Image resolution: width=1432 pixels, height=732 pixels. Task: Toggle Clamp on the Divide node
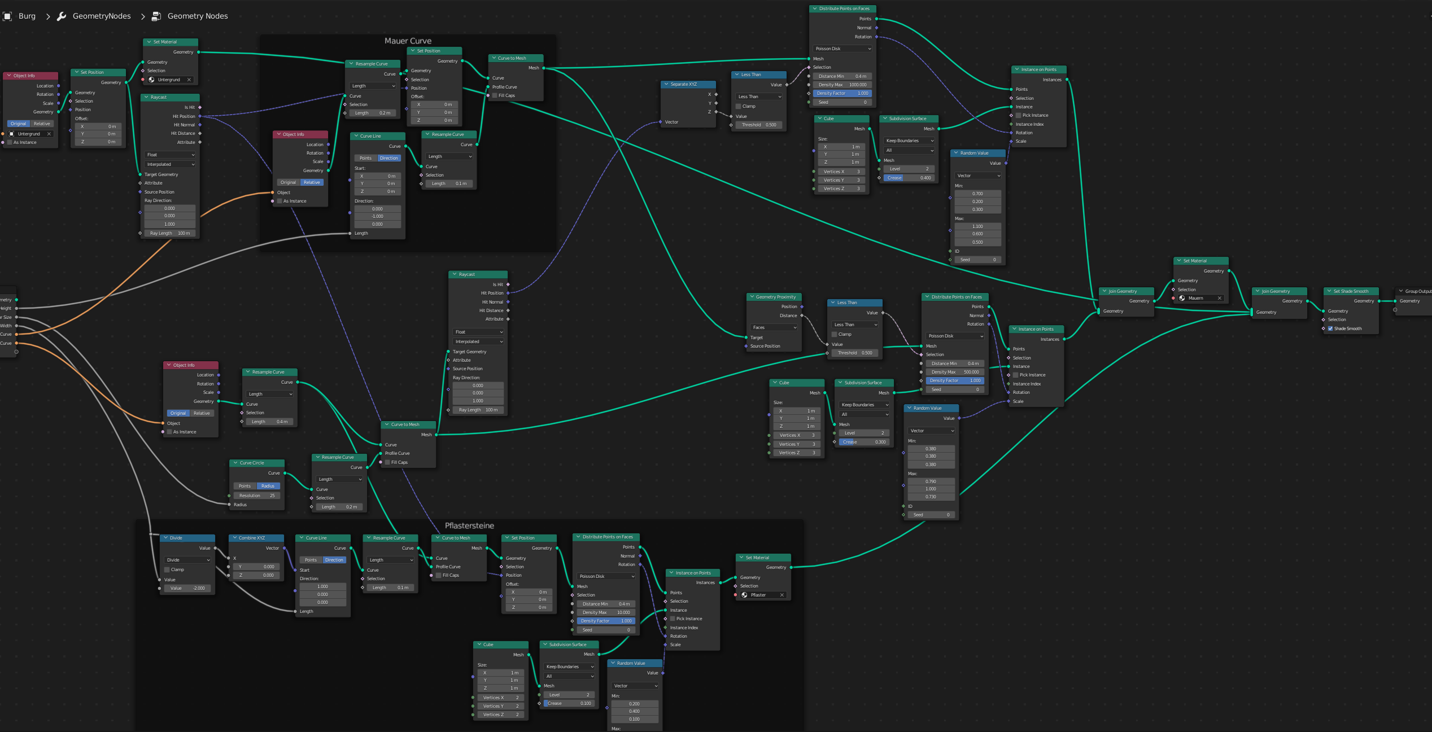pos(167,569)
